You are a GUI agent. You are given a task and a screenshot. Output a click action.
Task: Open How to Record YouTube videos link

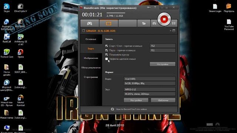pyautogui.click(x=131, y=109)
